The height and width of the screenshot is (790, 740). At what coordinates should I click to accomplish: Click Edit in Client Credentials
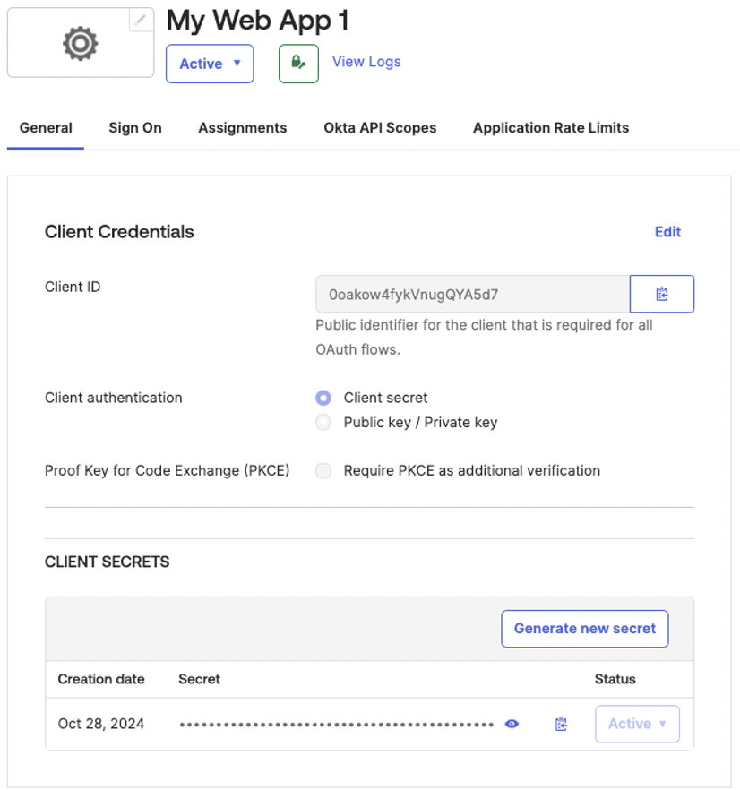pos(667,232)
